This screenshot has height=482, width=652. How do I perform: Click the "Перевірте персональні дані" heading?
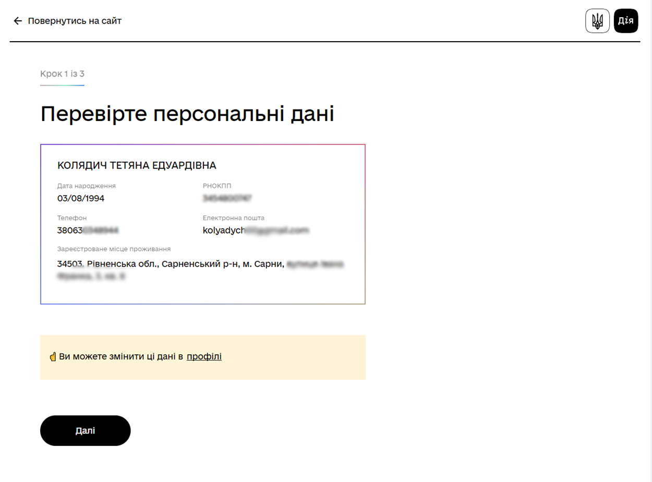(187, 114)
